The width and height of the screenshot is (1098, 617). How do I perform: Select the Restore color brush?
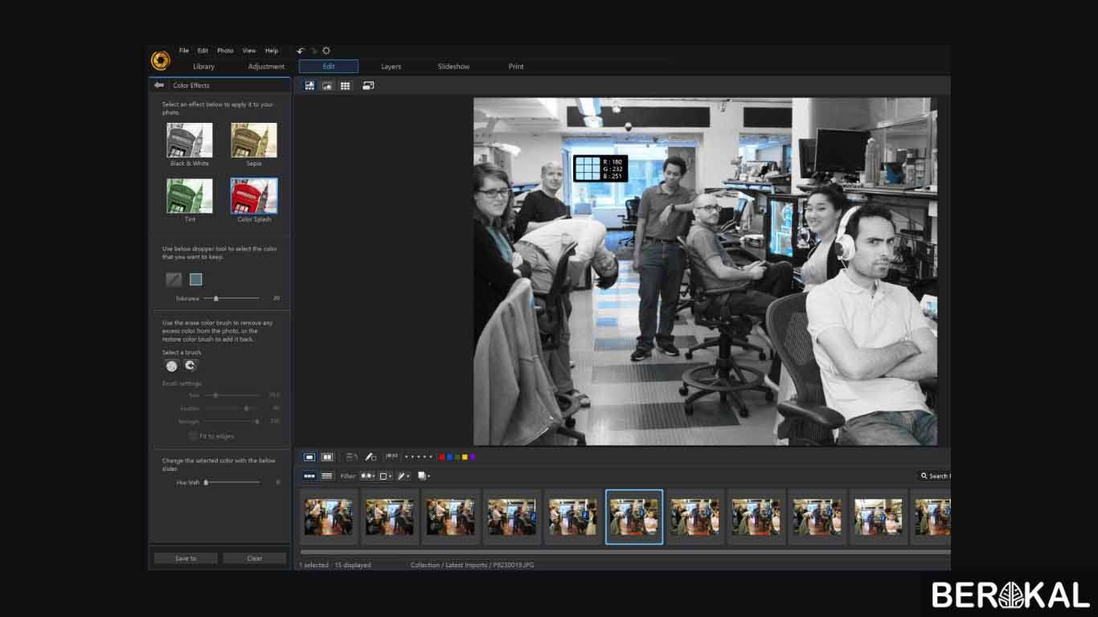coord(189,366)
